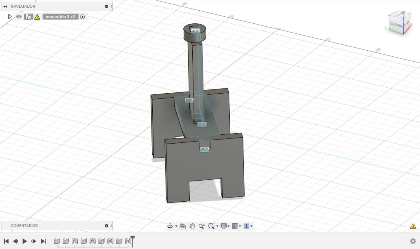Click the joint glyph on the front plate notch
The width and height of the screenshot is (420, 249).
(x=205, y=150)
